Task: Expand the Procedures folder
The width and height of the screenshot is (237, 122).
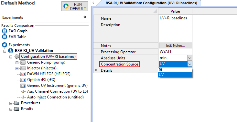Action: pos(11,103)
